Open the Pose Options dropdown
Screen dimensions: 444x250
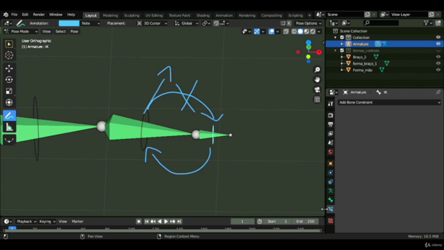coord(308,23)
